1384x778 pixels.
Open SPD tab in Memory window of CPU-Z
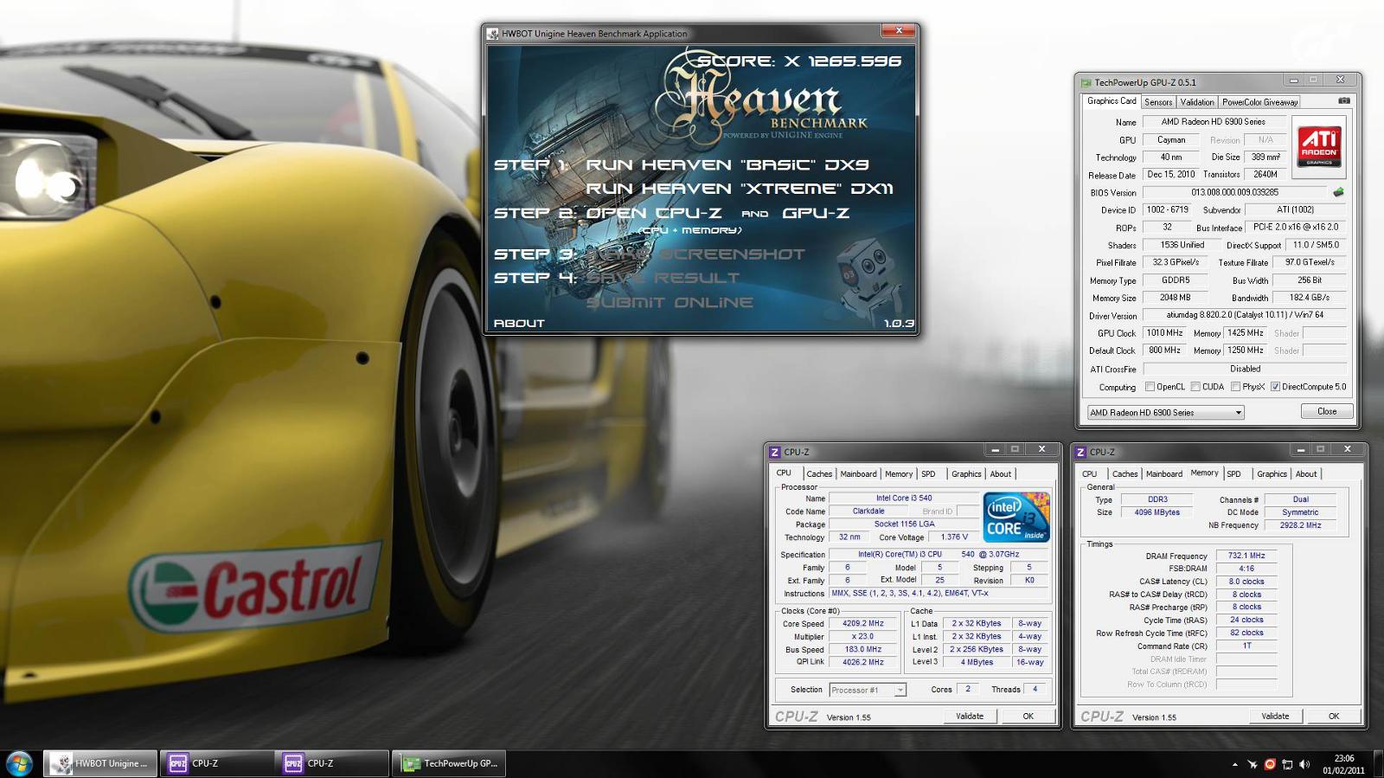point(1234,474)
